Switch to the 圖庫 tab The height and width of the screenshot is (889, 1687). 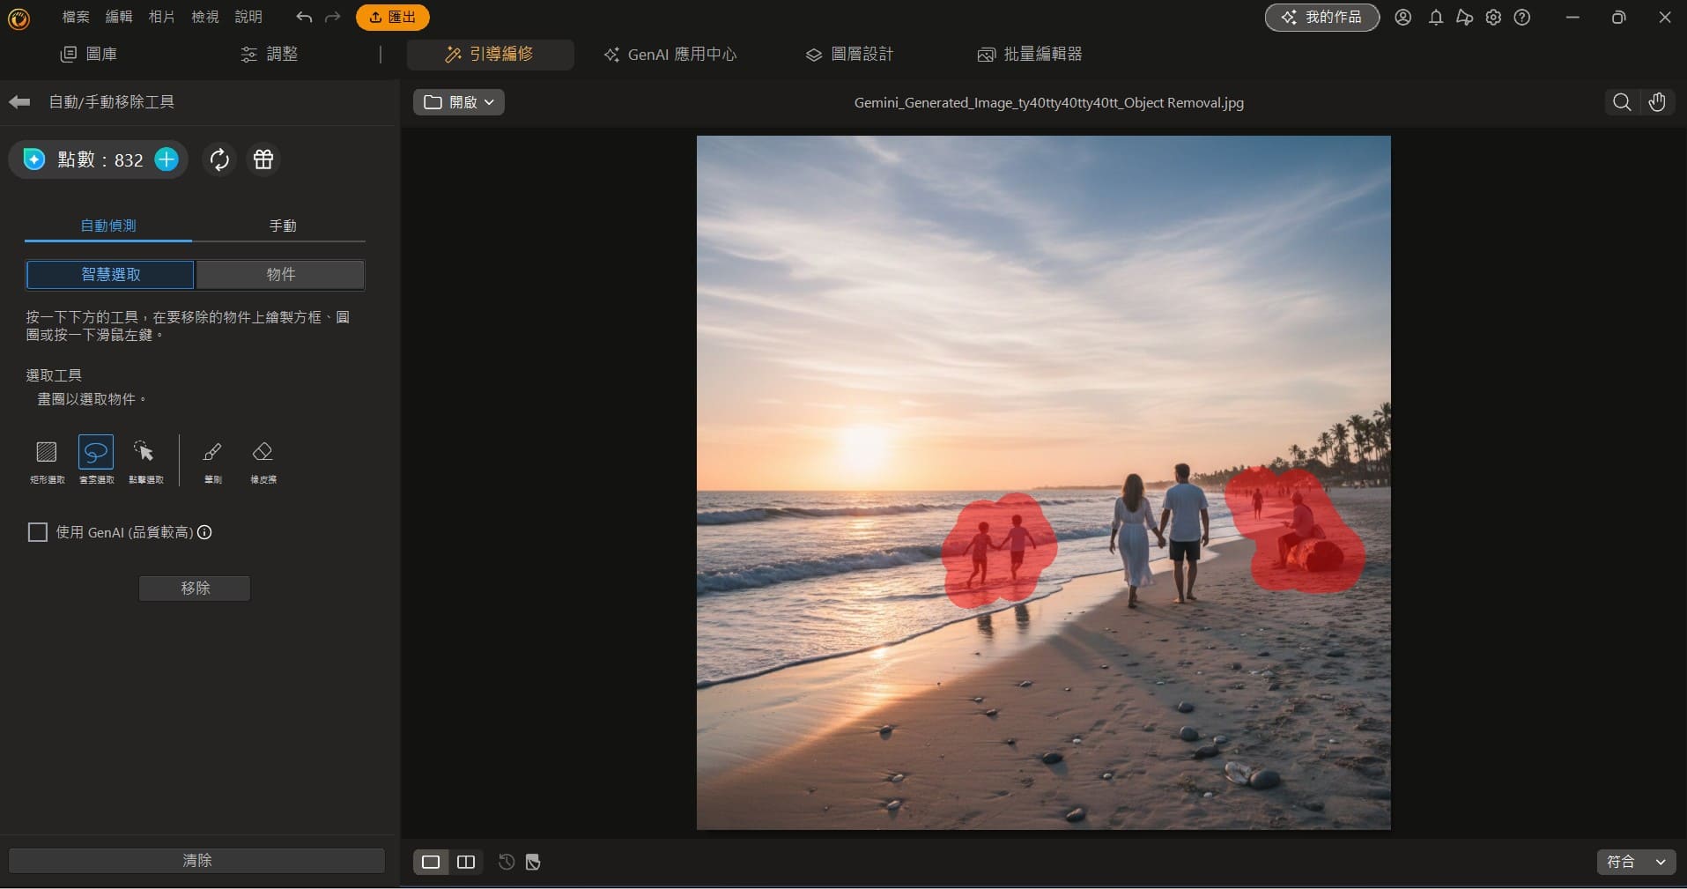88,55
